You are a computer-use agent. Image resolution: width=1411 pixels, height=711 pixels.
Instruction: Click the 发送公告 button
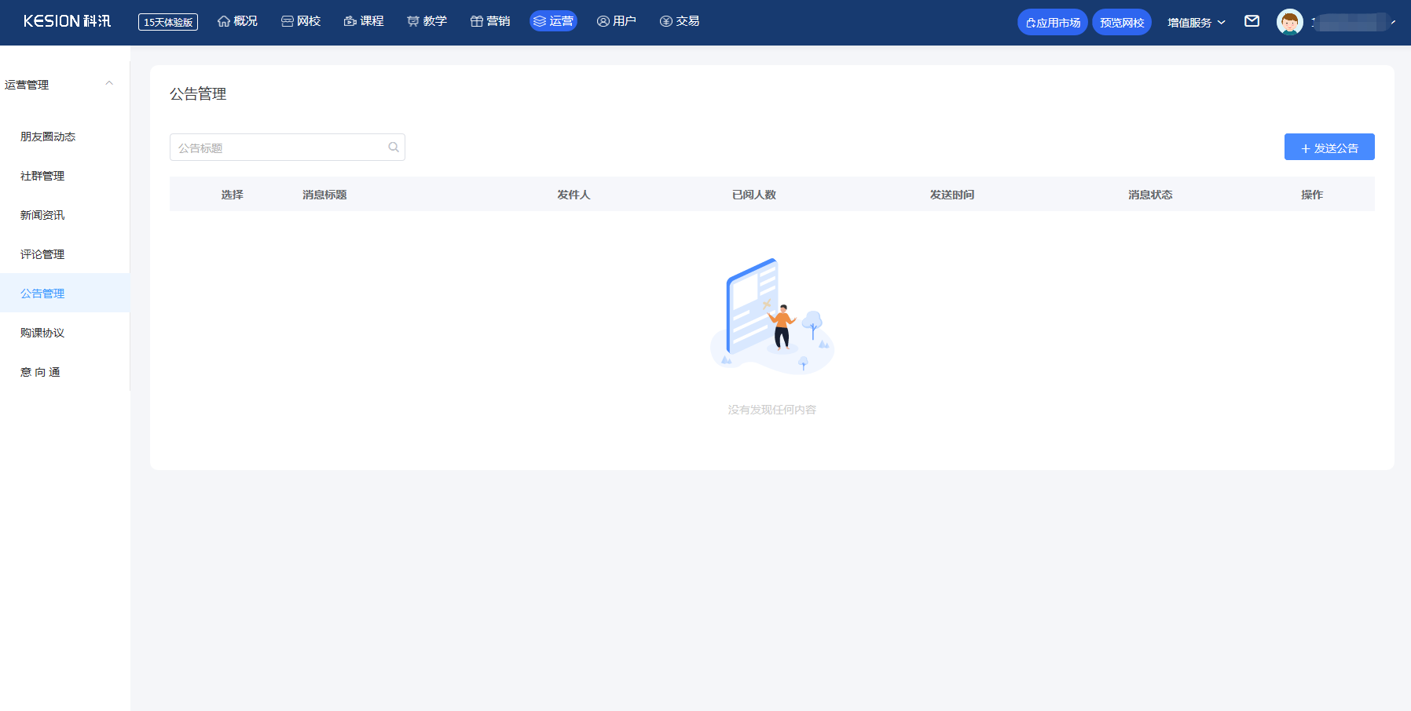pos(1329,147)
